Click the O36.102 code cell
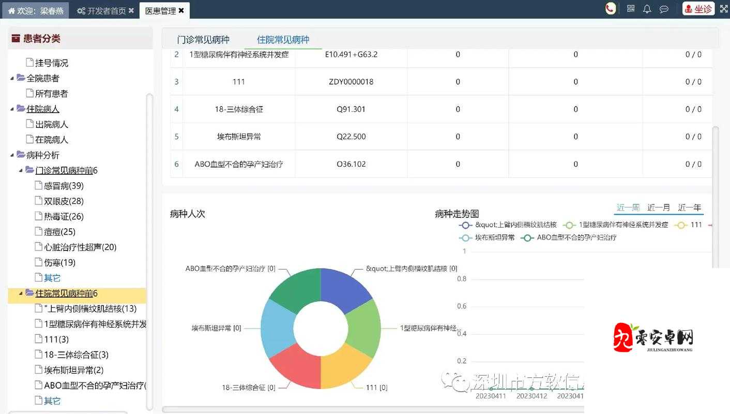 (351, 164)
